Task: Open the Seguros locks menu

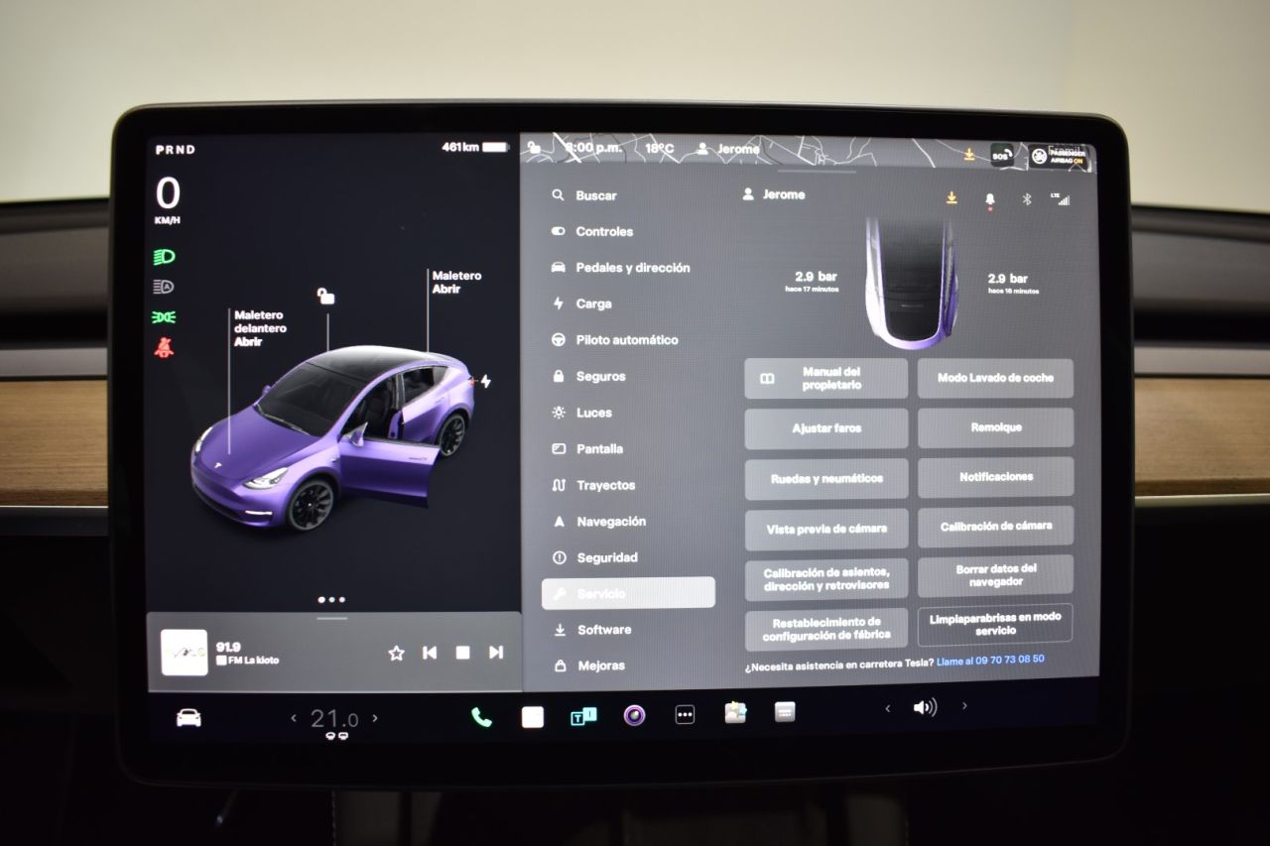Action: tap(588, 376)
